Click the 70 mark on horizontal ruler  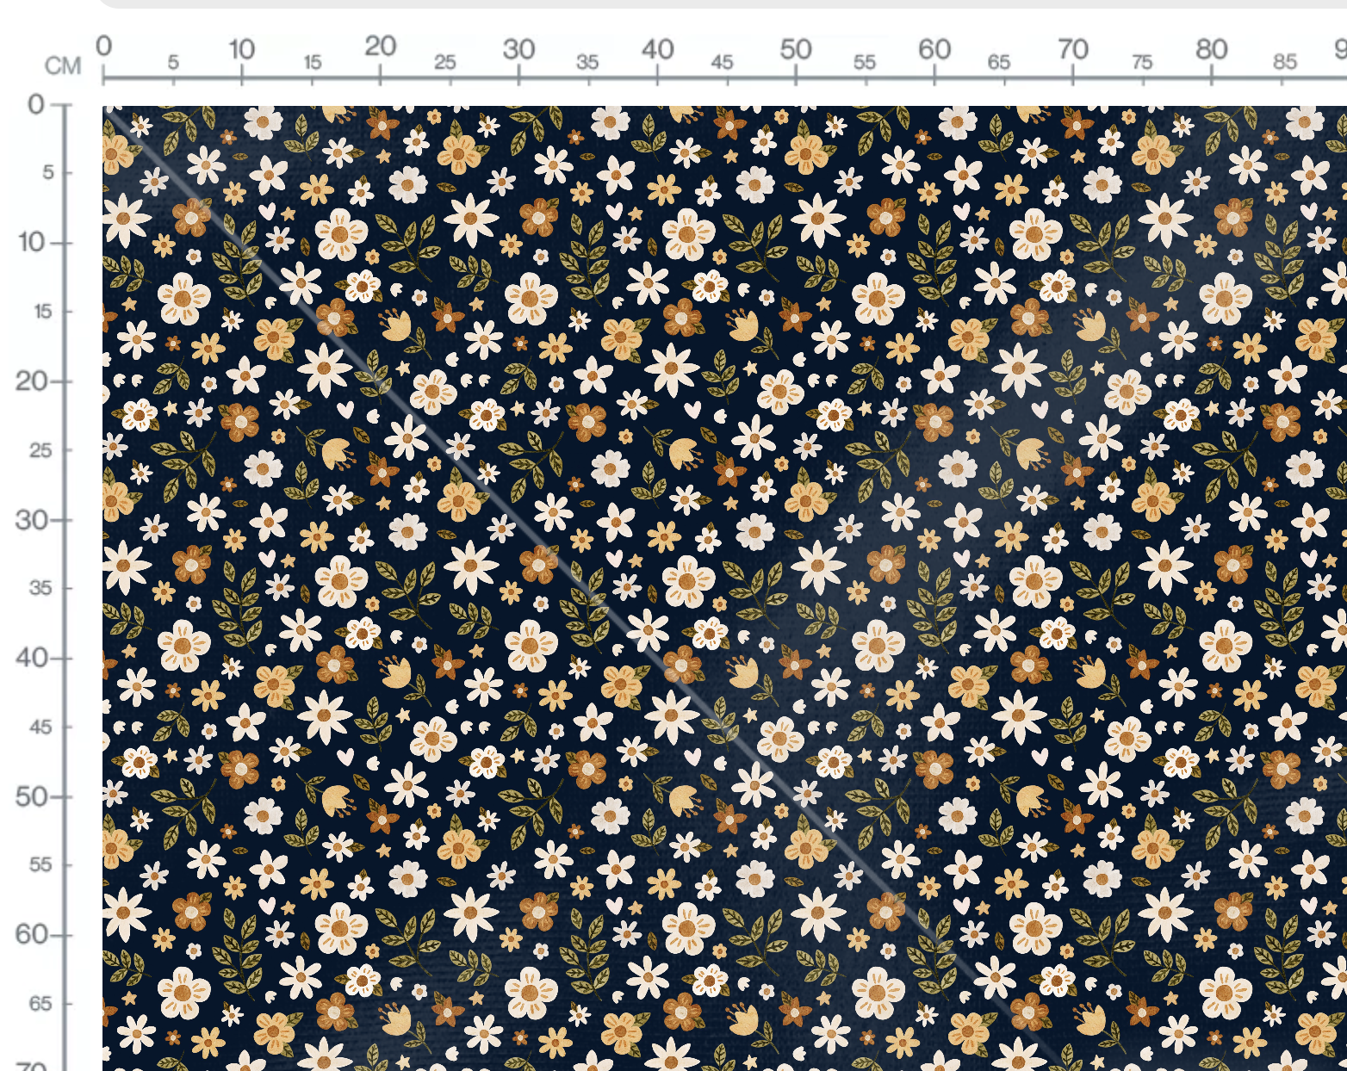tap(1073, 50)
